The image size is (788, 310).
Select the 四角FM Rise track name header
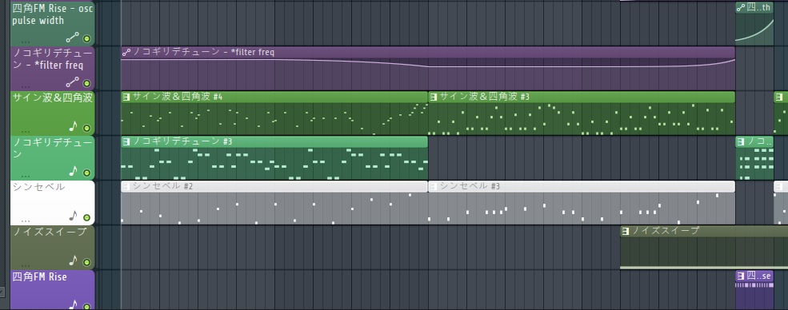pos(39,277)
